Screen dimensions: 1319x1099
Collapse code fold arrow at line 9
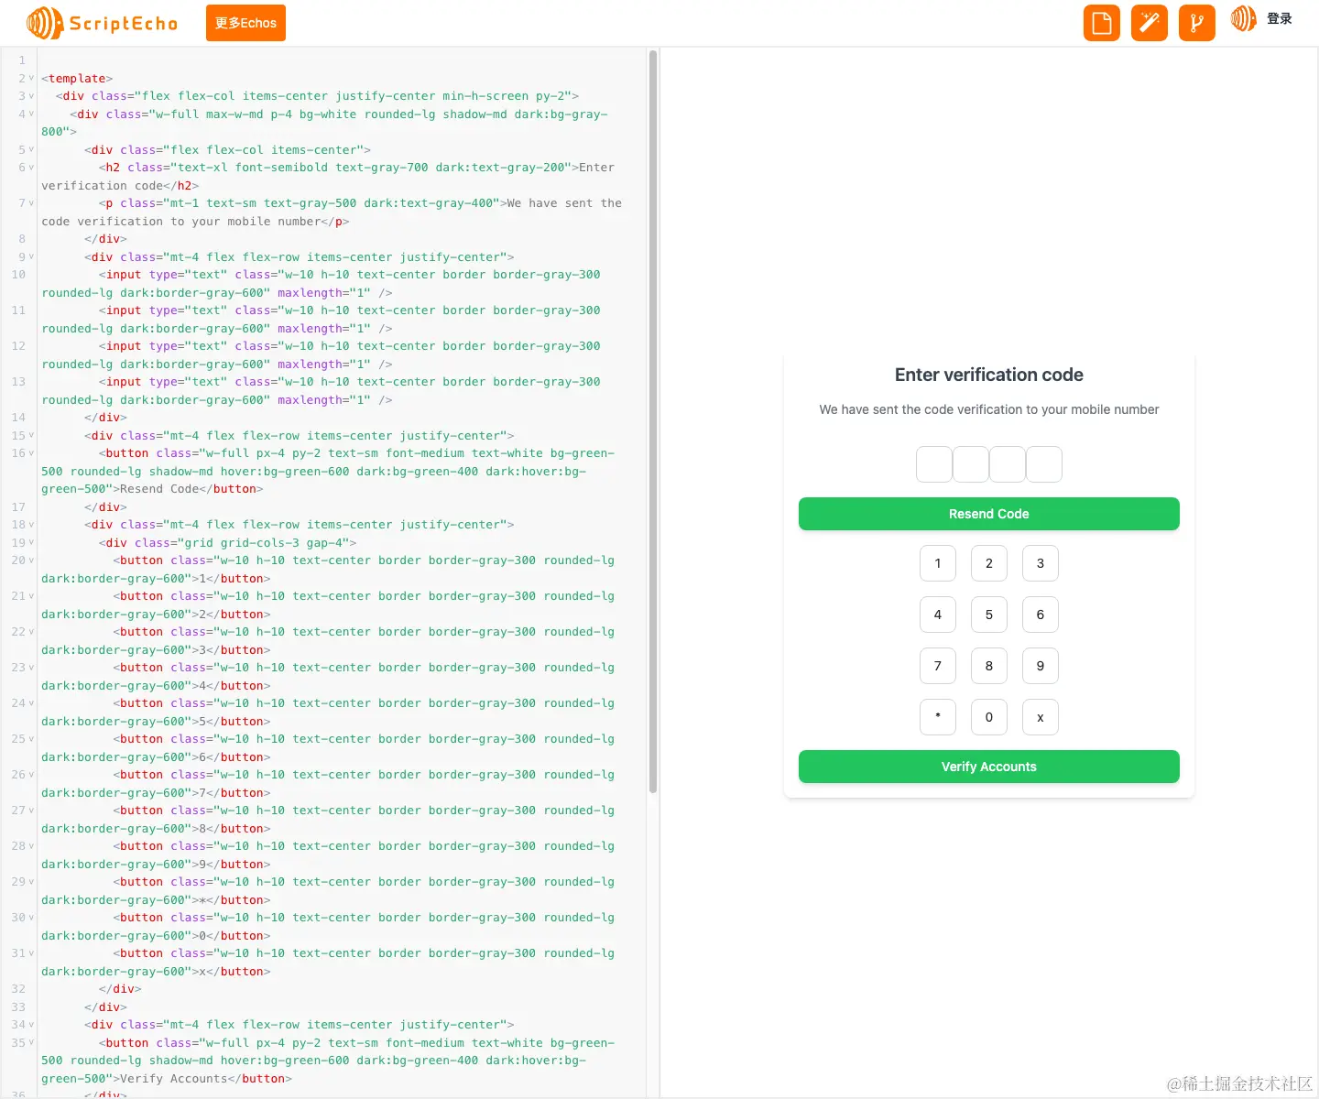tap(31, 257)
